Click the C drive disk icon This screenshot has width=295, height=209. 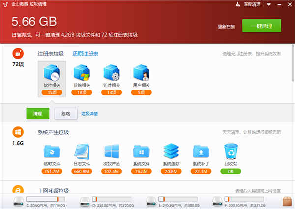[19, 202]
